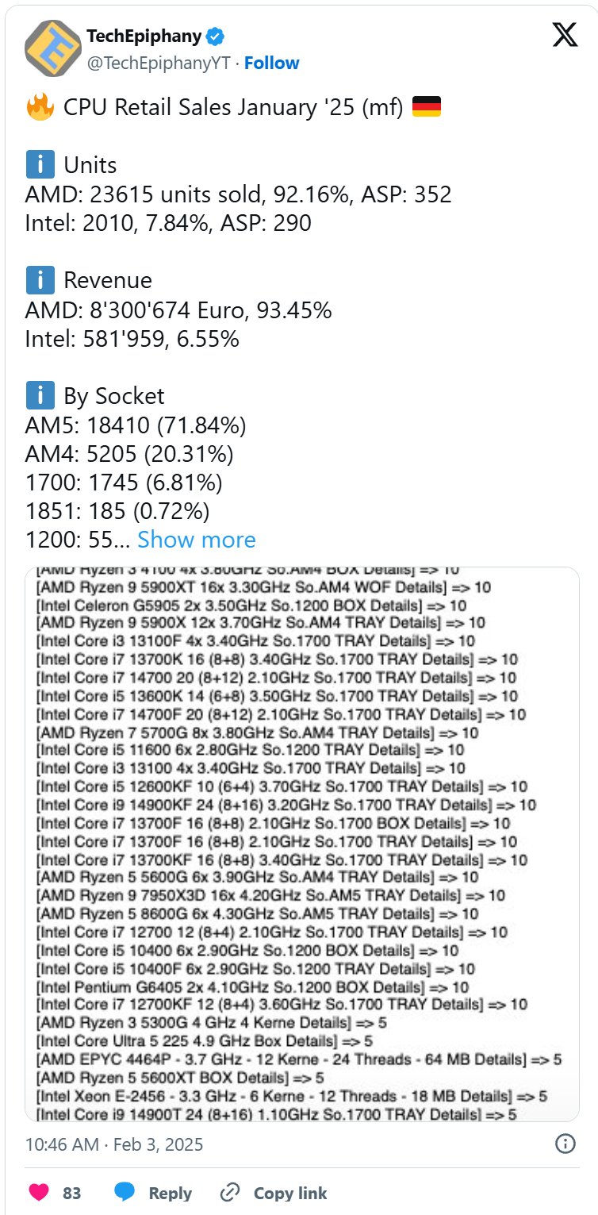Click the chain link icon
The image size is (598, 1215).
point(231,1192)
